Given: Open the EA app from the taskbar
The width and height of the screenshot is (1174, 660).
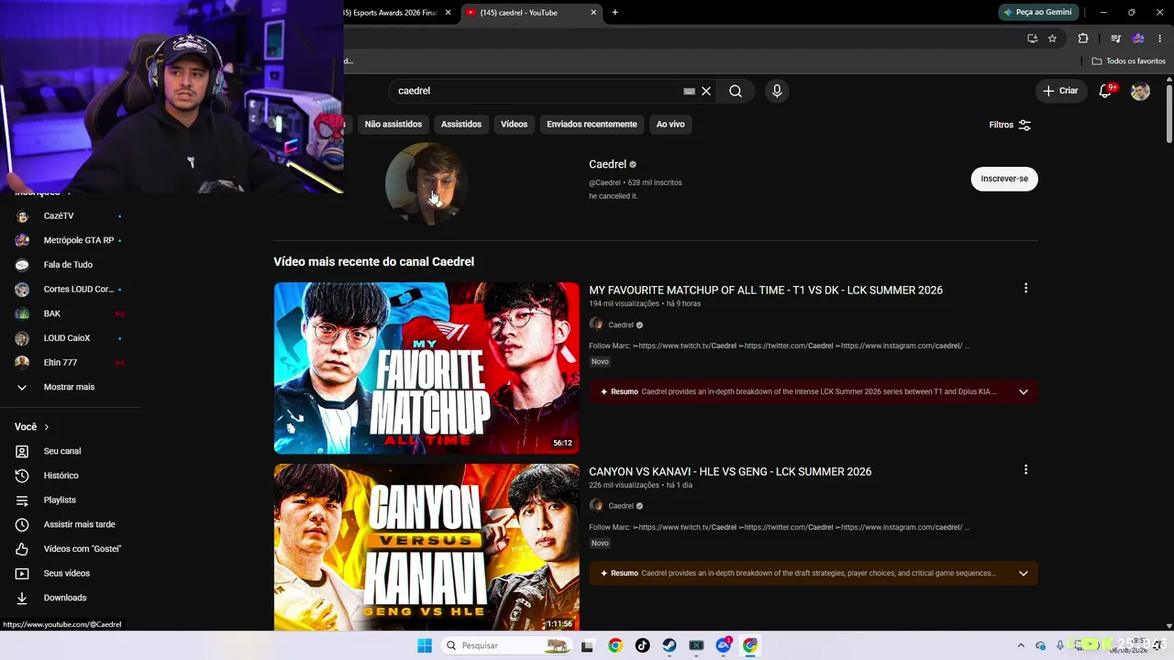Looking at the screenshot, I should [724, 645].
